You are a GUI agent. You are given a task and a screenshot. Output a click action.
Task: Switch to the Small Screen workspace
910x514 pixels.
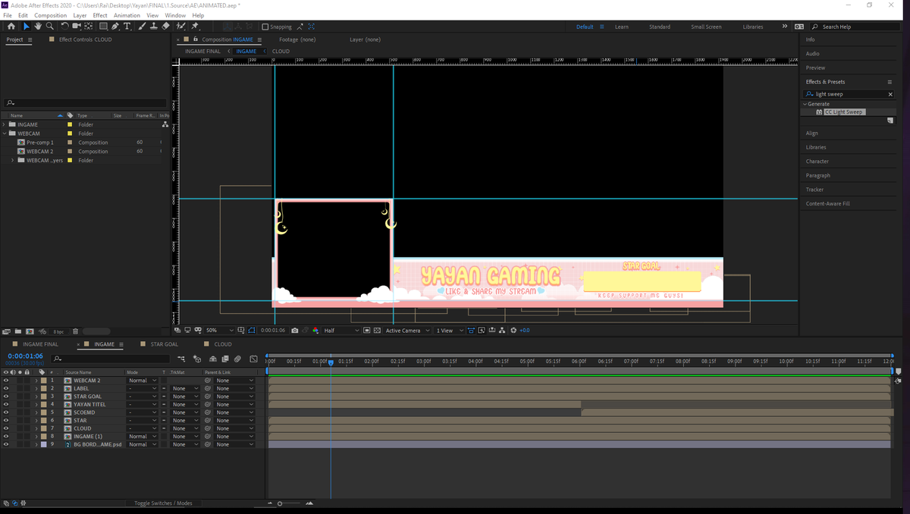[706, 27]
